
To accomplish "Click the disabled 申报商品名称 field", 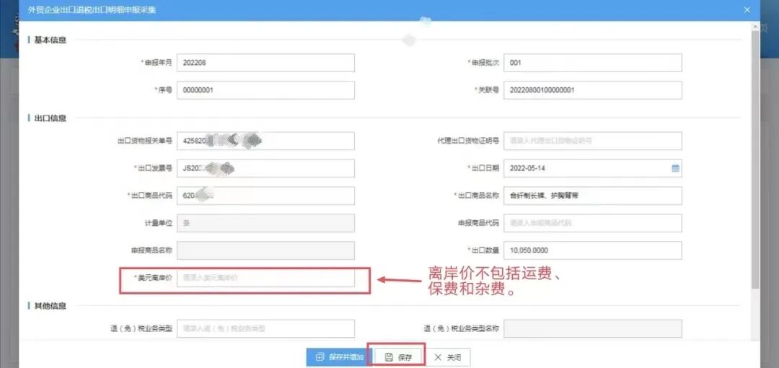I will (x=265, y=250).
